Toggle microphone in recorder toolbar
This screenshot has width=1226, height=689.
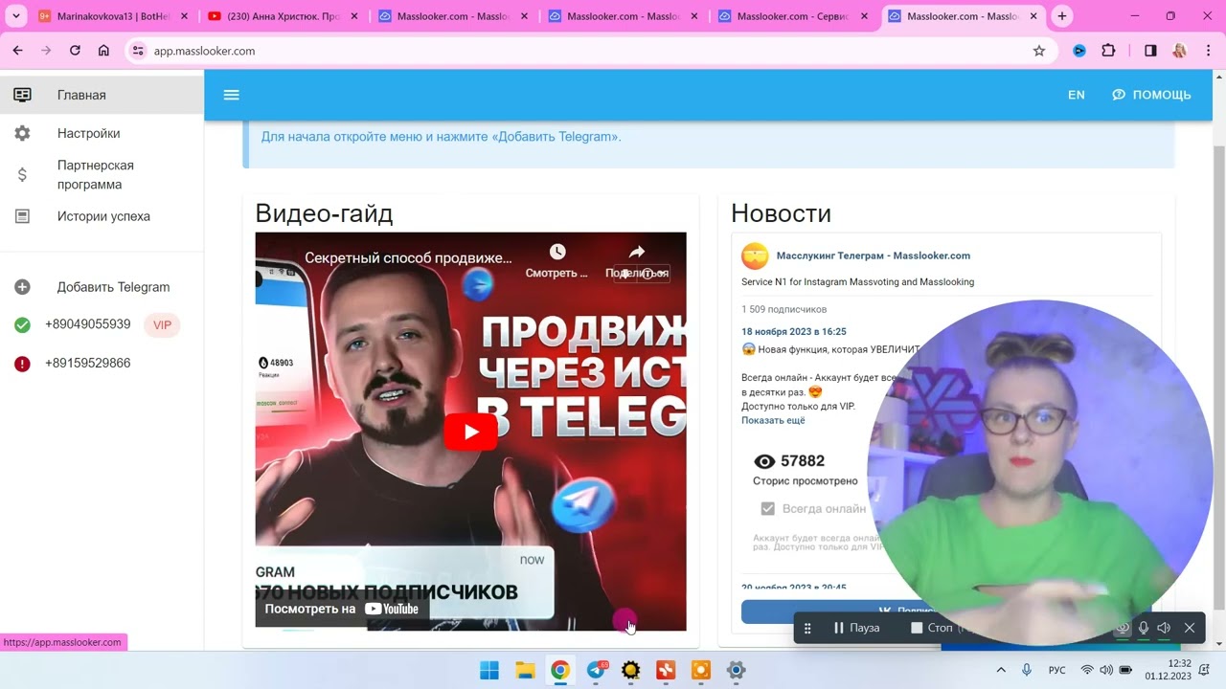(1143, 628)
